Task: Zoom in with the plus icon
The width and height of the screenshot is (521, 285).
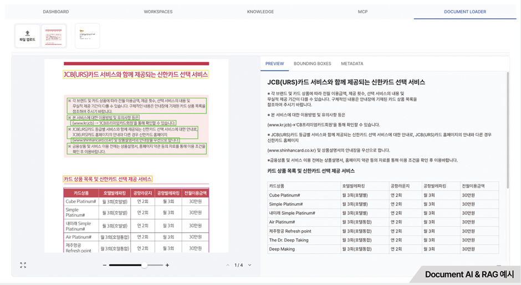Action: click(167, 265)
